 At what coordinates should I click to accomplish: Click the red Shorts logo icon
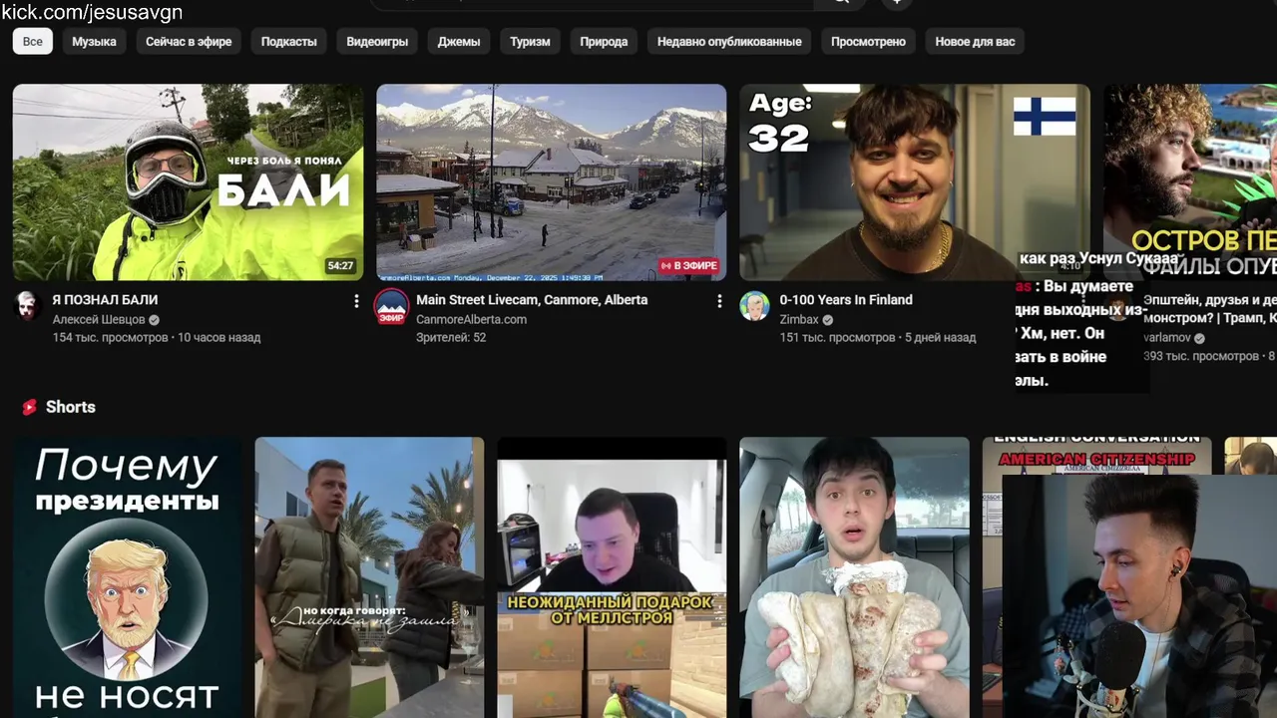30,407
